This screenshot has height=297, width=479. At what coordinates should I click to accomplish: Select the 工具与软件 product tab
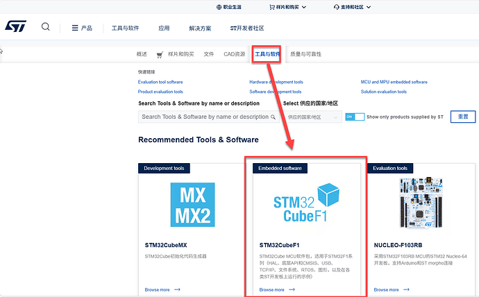pos(267,54)
